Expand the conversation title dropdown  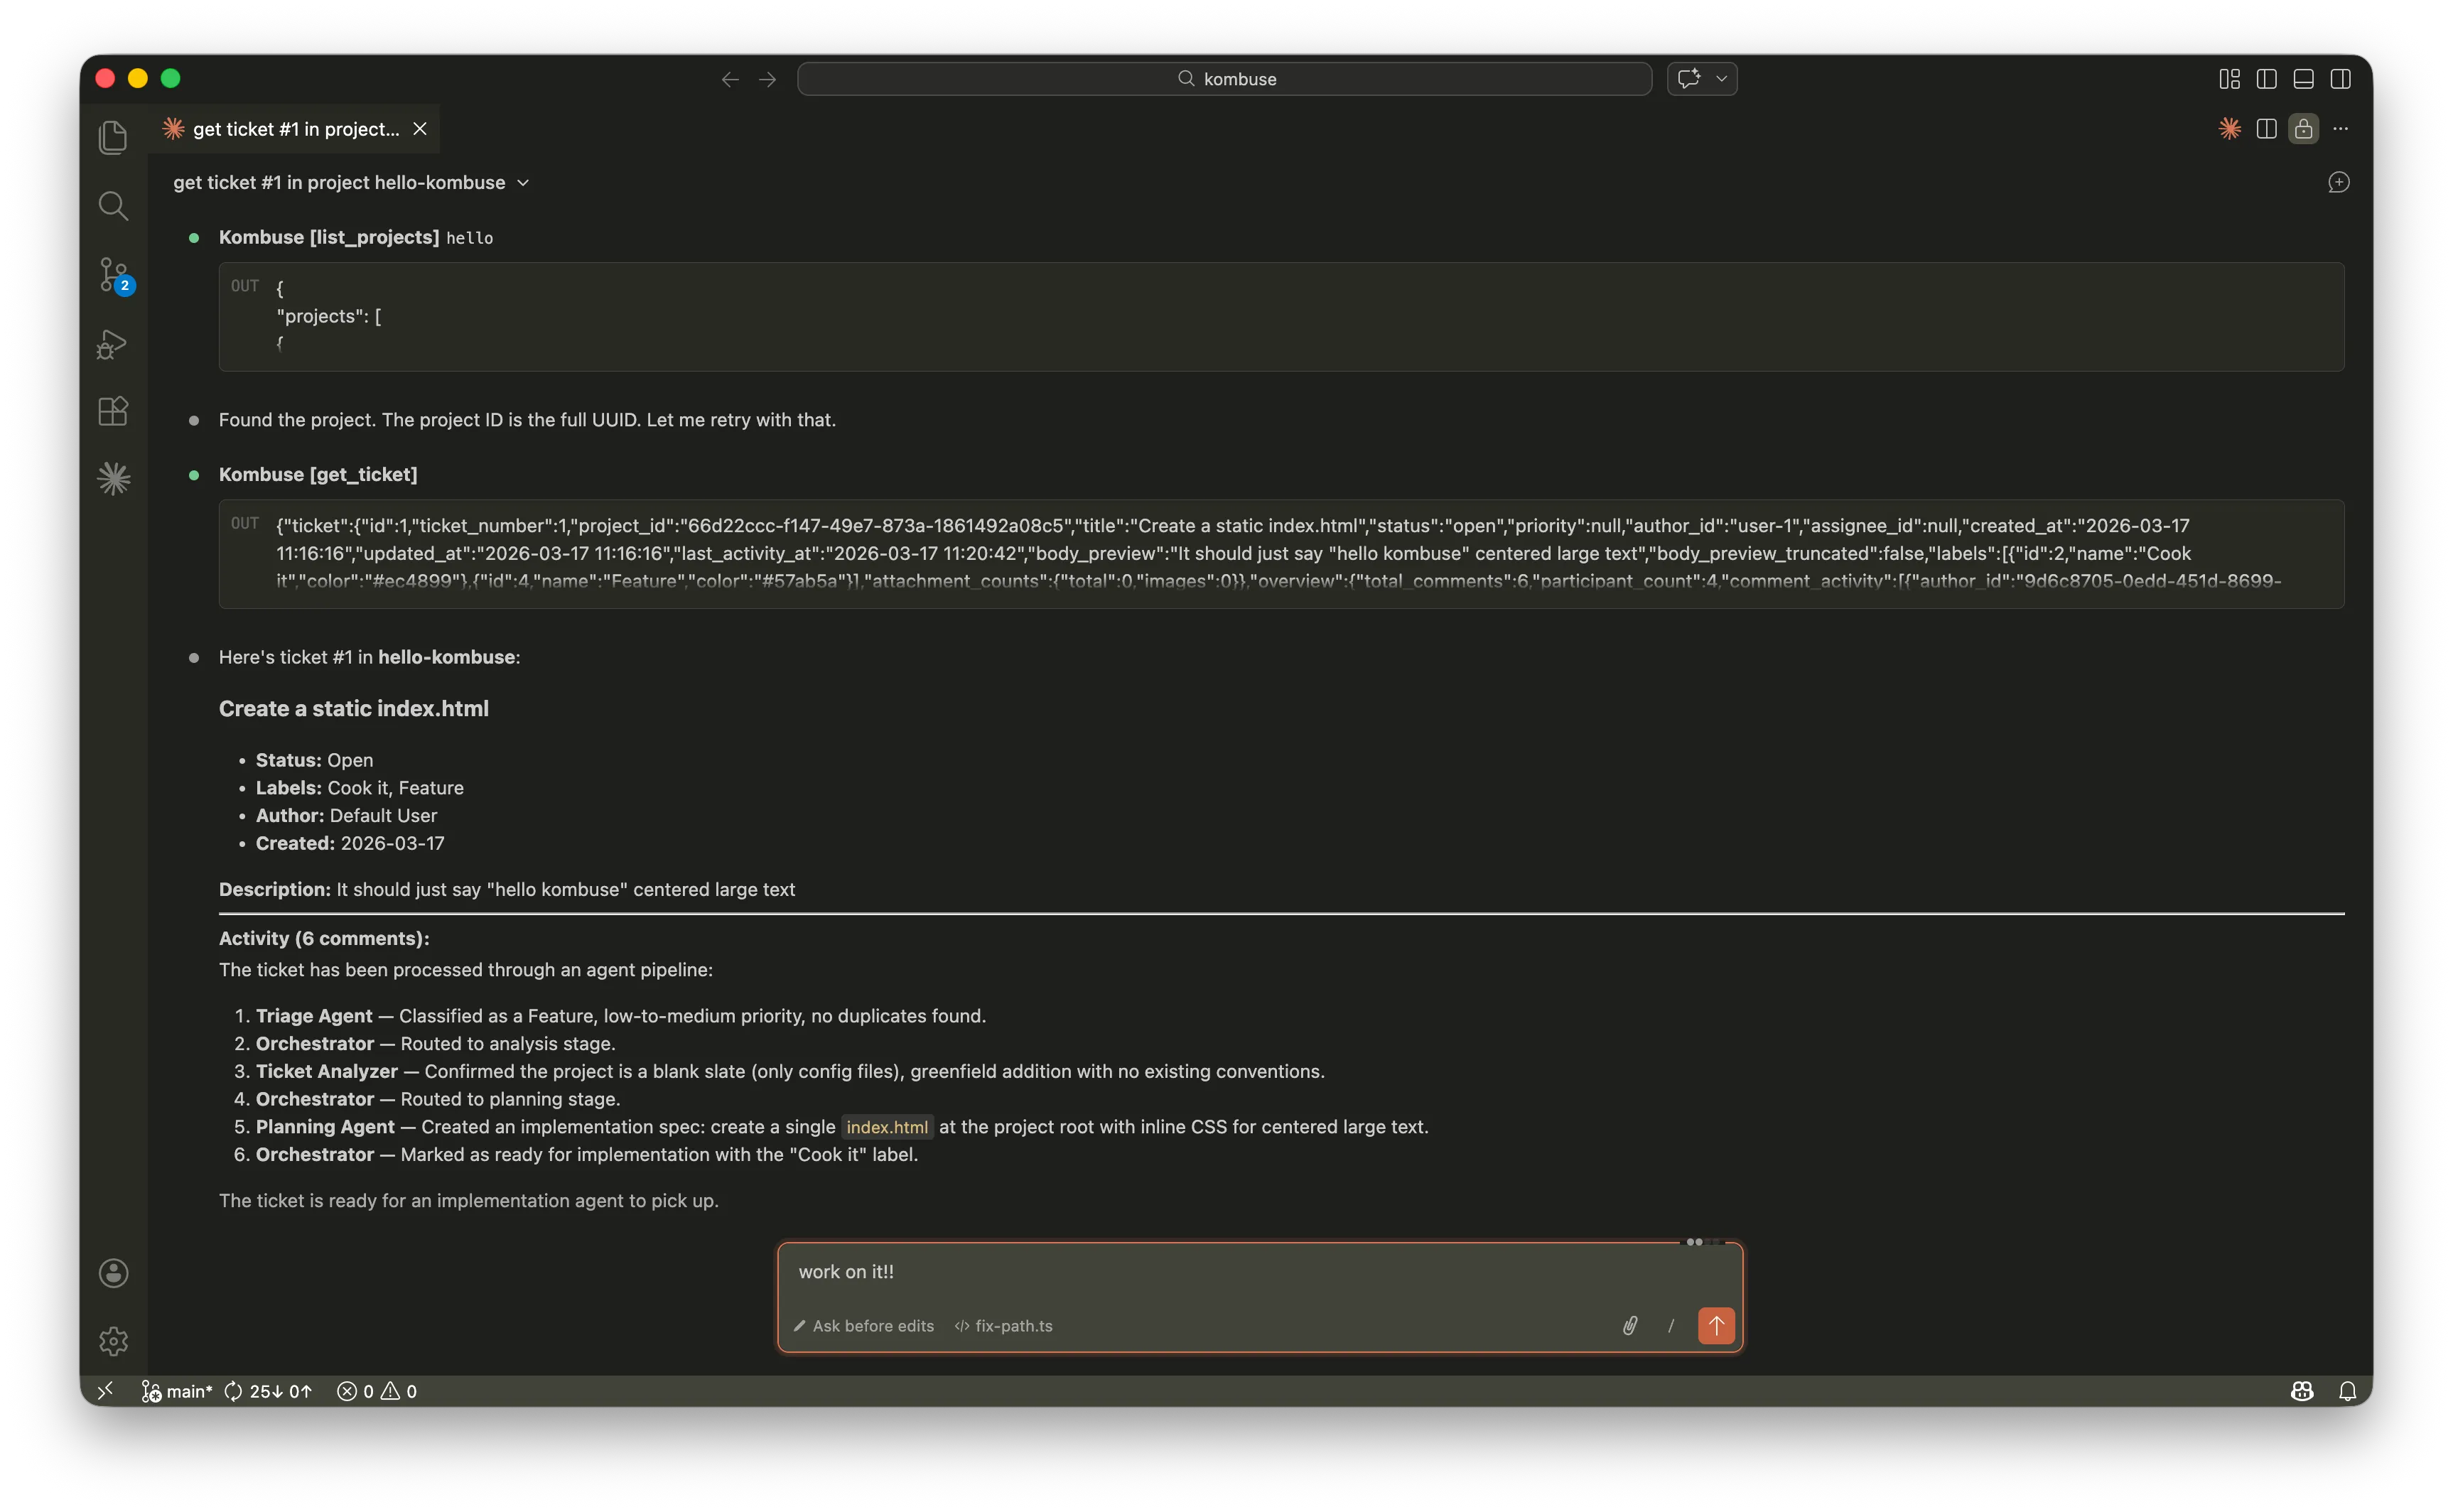point(350,182)
